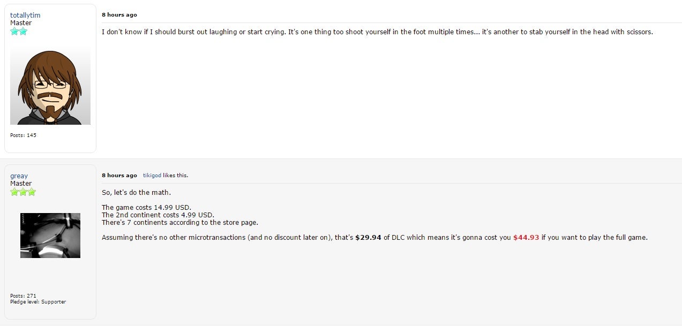The image size is (682, 326).
Task: Open greay's user profile link
Action: 19,176
